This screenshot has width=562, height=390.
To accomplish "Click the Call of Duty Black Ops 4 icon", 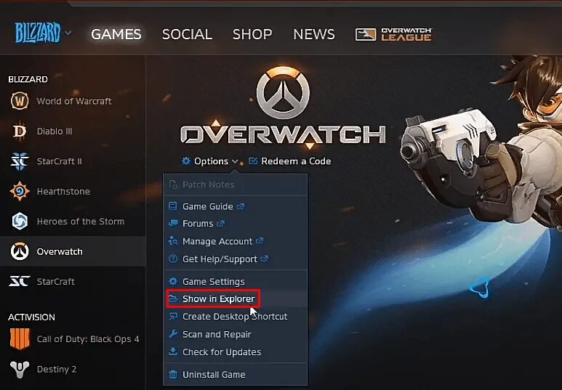I will 20,338.
